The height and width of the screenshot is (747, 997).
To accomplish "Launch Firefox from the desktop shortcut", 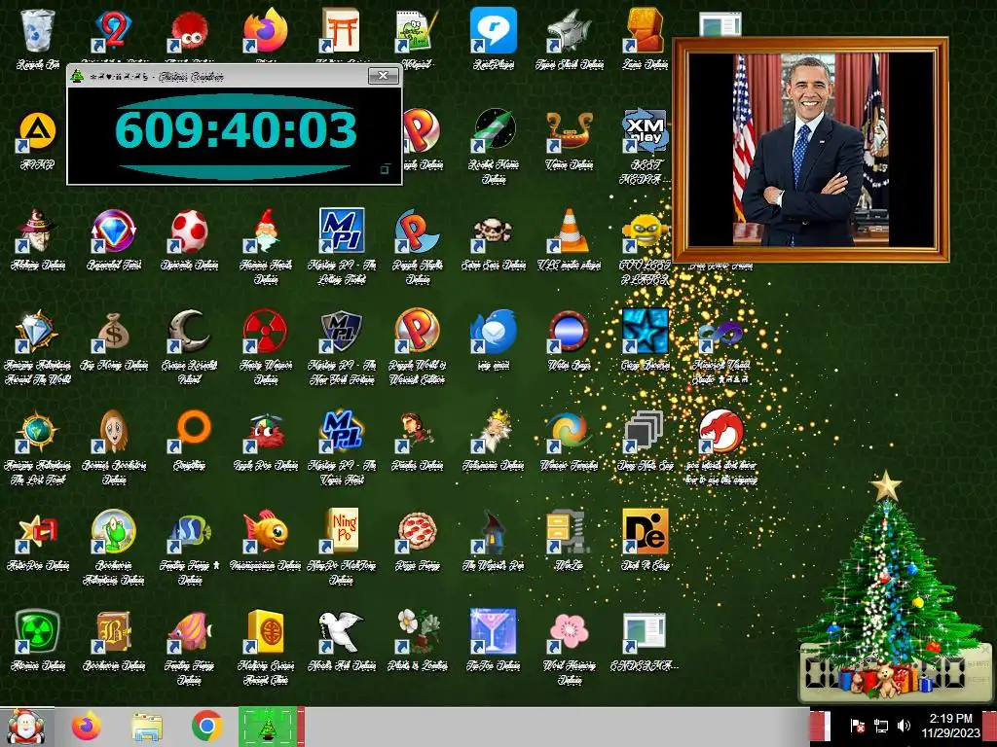I will tap(265, 30).
